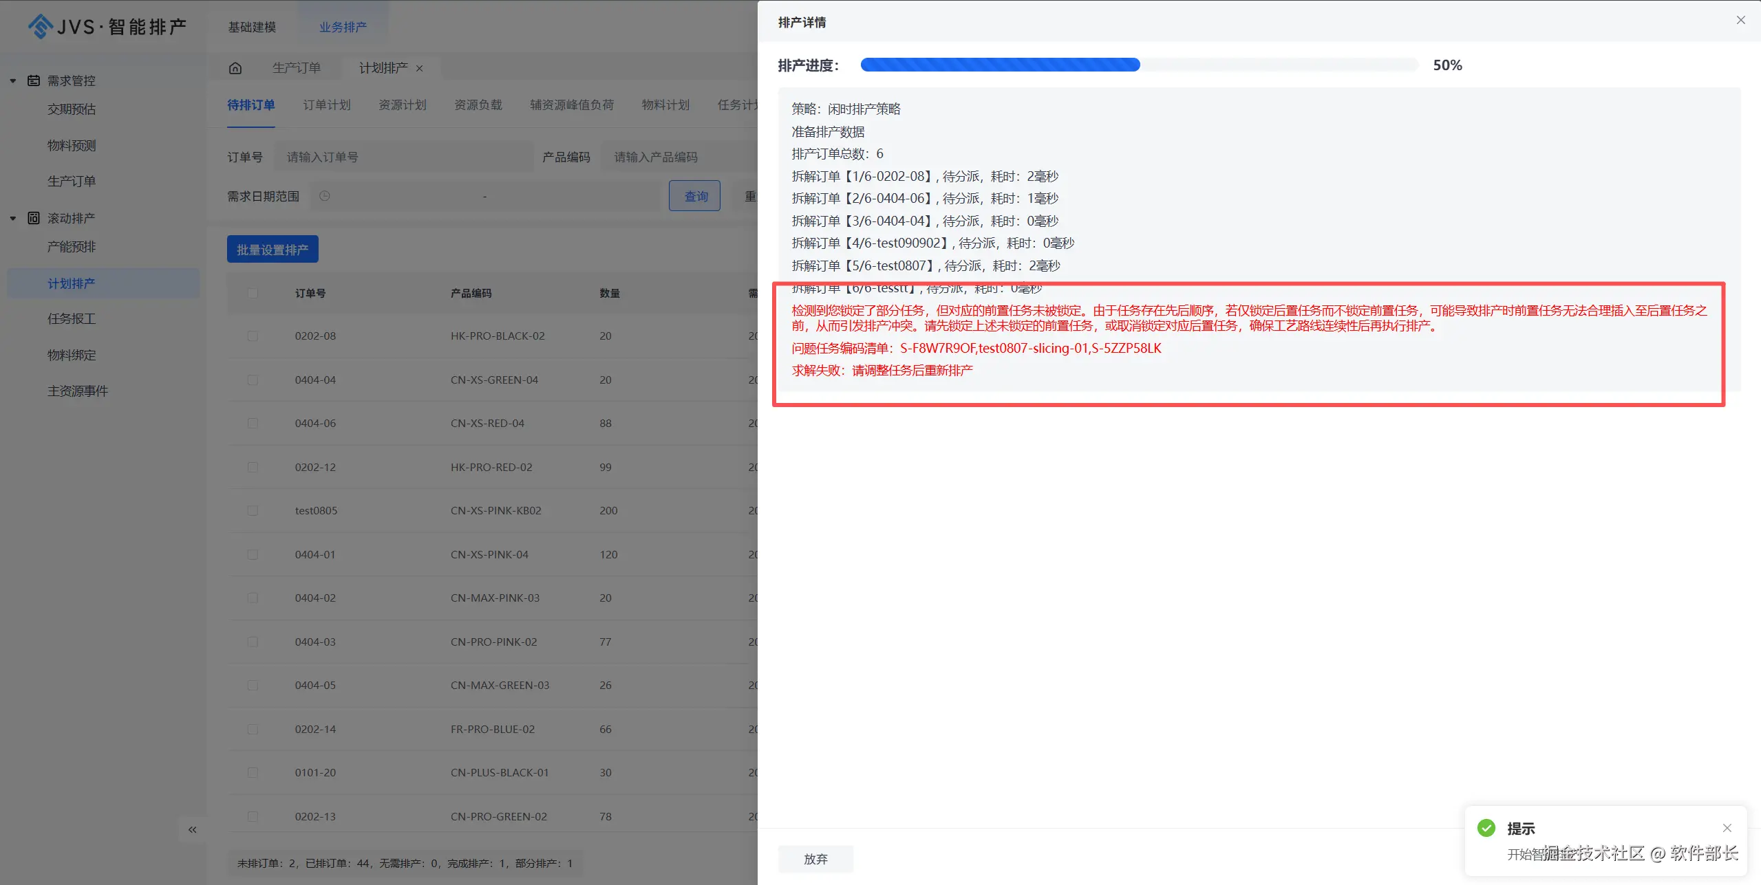Image resolution: width=1761 pixels, height=885 pixels.
Task: Click the JVS logo icon
Action: pos(41,27)
